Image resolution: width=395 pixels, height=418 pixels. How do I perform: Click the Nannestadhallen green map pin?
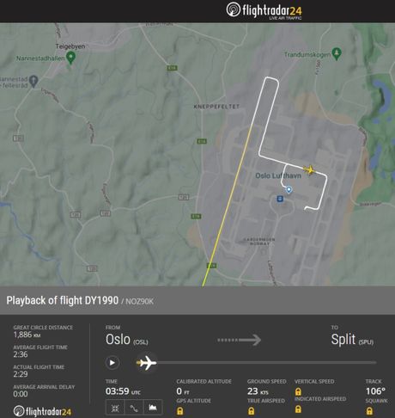70,58
